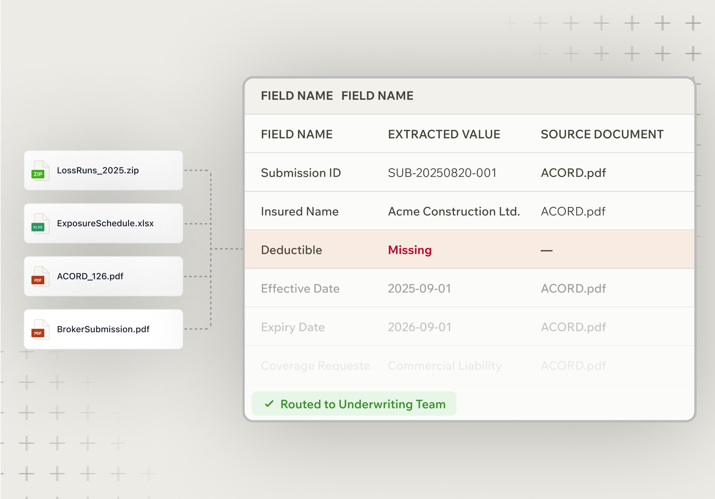The image size is (715, 499).
Task: Select the BrokerSubmission.pdf file name
Action: (103, 329)
